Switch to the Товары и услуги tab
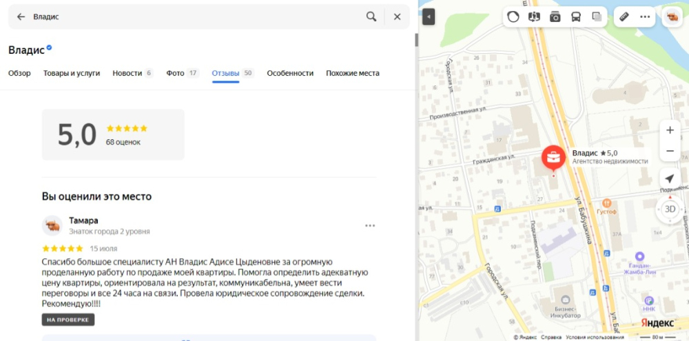Image resolution: width=689 pixels, height=341 pixels. point(72,74)
